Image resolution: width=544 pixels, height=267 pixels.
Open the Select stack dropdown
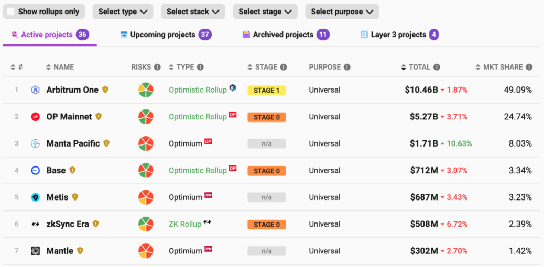[193, 12]
